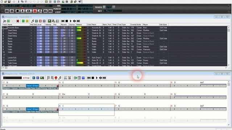The height and width of the screenshot is (130, 232).
Task: Start playback in main transport bar
Action: click(22, 11)
